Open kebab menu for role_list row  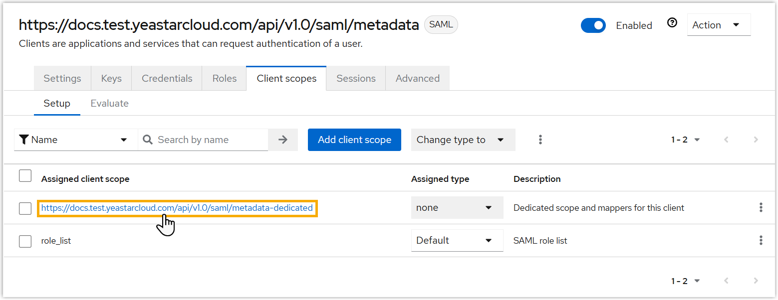click(x=761, y=241)
